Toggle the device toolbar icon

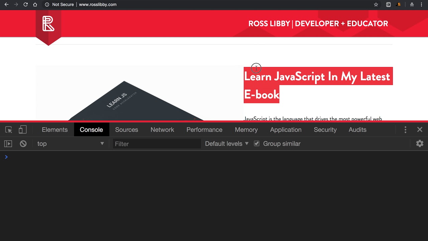tap(22, 130)
